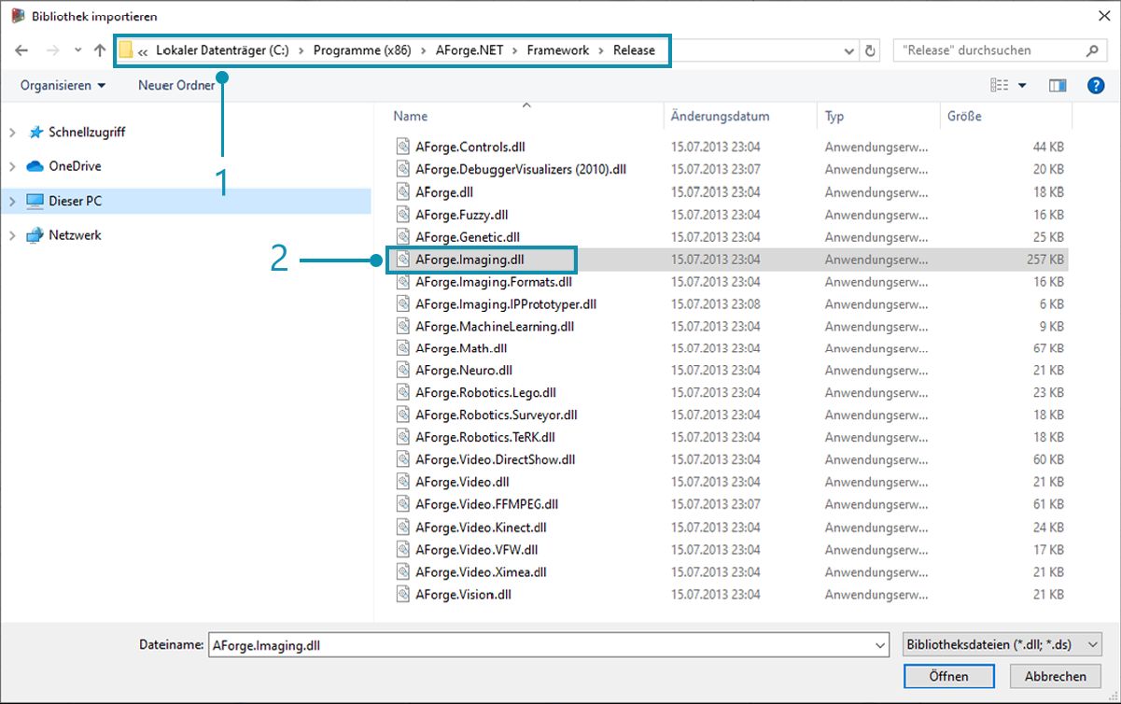Click the Abbrechen button
Viewport: 1121px width, 704px height.
pos(1056,677)
